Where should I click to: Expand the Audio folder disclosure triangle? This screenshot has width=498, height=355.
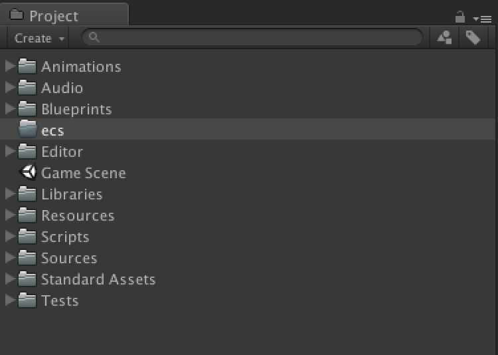[10, 87]
